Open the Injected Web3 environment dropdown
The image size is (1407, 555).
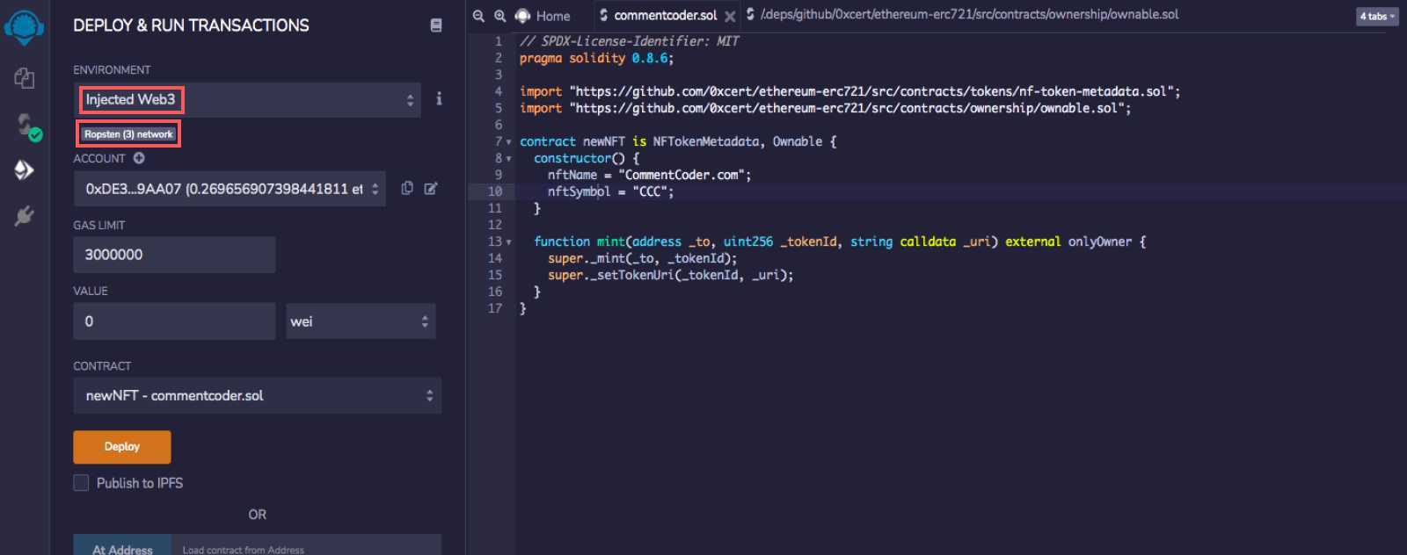[x=247, y=100]
